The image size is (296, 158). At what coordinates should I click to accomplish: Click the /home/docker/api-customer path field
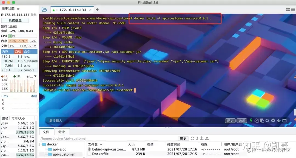[x=109, y=138]
